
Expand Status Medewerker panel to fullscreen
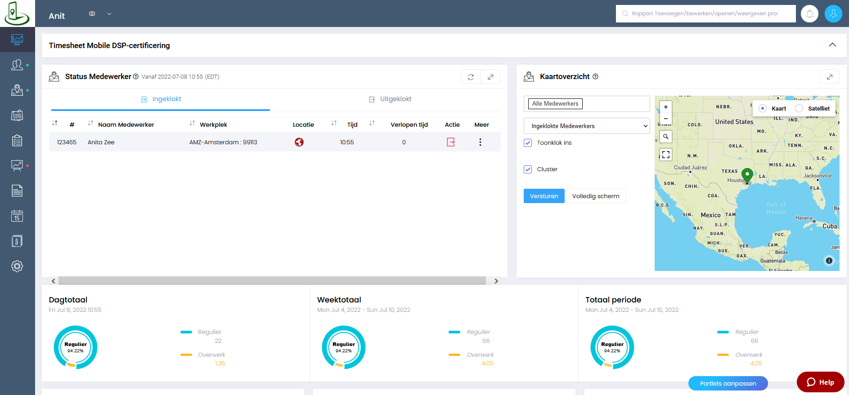point(490,77)
